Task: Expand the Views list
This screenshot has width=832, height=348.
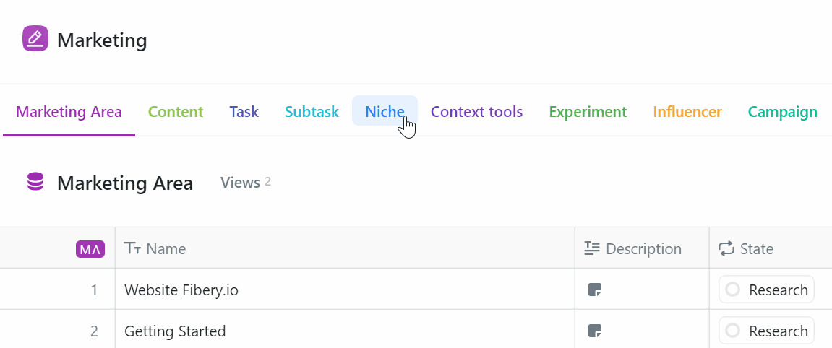Action: pos(246,183)
